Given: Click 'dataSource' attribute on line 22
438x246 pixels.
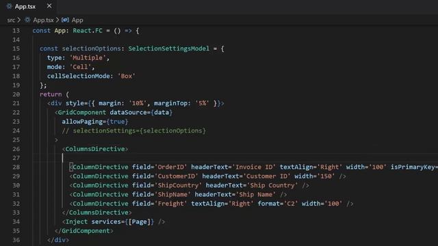Looking at the screenshot, I should (128, 112).
